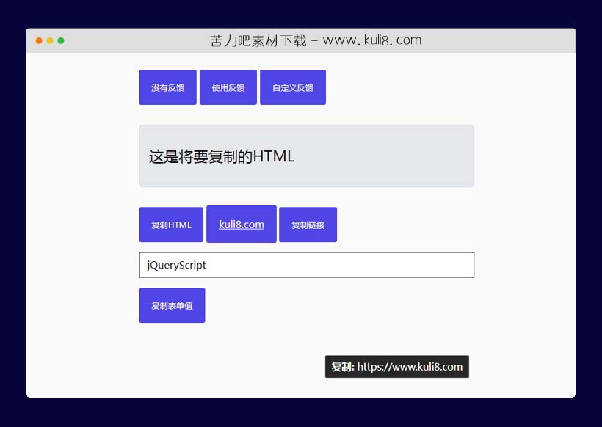602x427 pixels.
Task: Click the 复制表单值 button
Action: pos(172,305)
